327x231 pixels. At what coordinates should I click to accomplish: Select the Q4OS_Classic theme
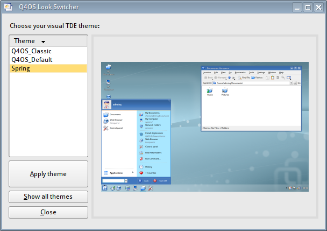(31, 51)
